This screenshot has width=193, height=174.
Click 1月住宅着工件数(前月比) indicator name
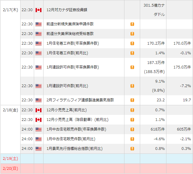pos(67,53)
